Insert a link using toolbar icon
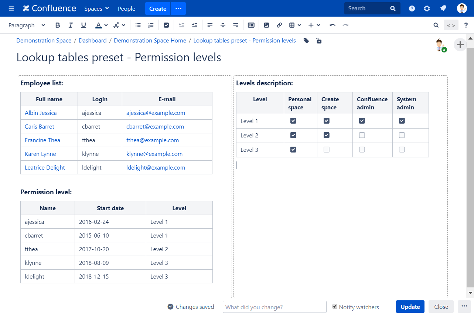The image size is (474, 314). tap(279, 25)
